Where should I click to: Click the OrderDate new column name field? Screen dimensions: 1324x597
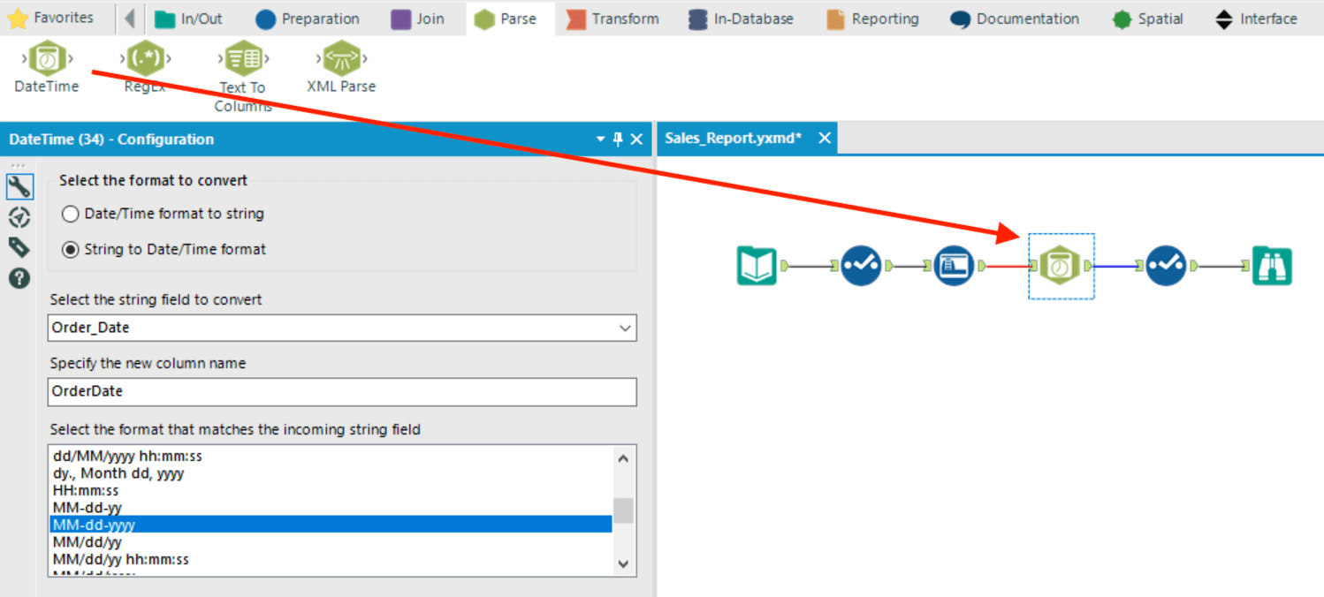[342, 392]
